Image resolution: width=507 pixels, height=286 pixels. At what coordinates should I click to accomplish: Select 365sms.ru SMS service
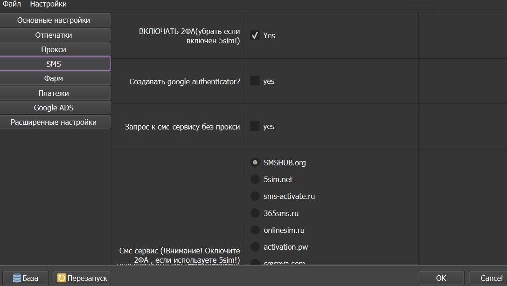[x=255, y=213]
